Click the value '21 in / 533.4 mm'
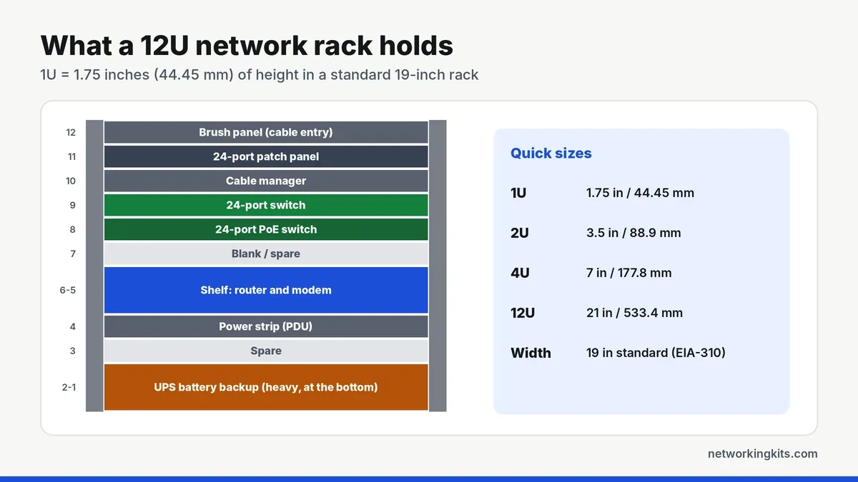Viewport: 858px width, 482px height. [x=634, y=313]
